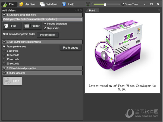The height and width of the screenshot is (122, 163).
Task: Open the Archive menu
Action: coord(27,4)
